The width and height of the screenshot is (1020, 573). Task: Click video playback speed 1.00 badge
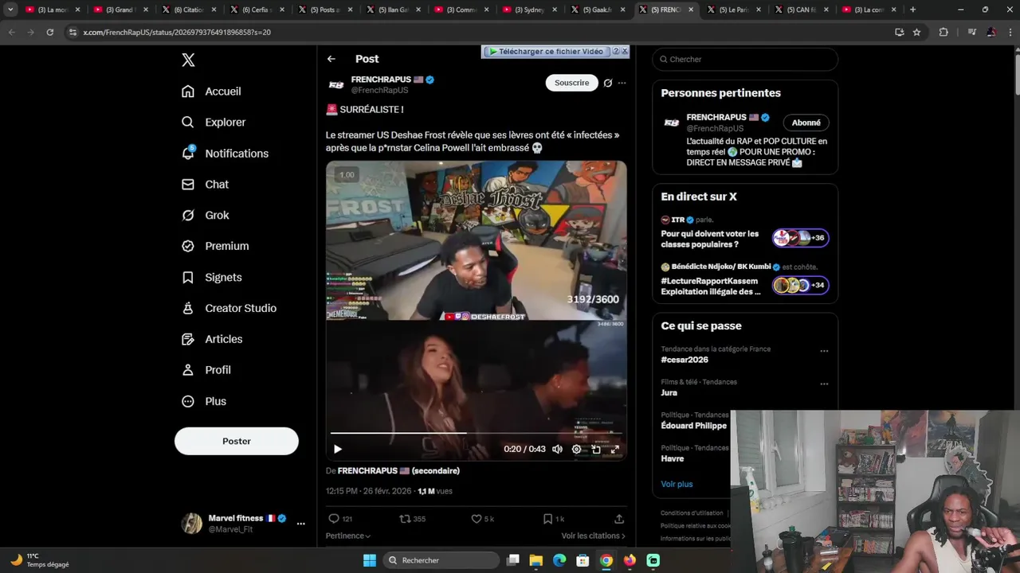coord(347,175)
